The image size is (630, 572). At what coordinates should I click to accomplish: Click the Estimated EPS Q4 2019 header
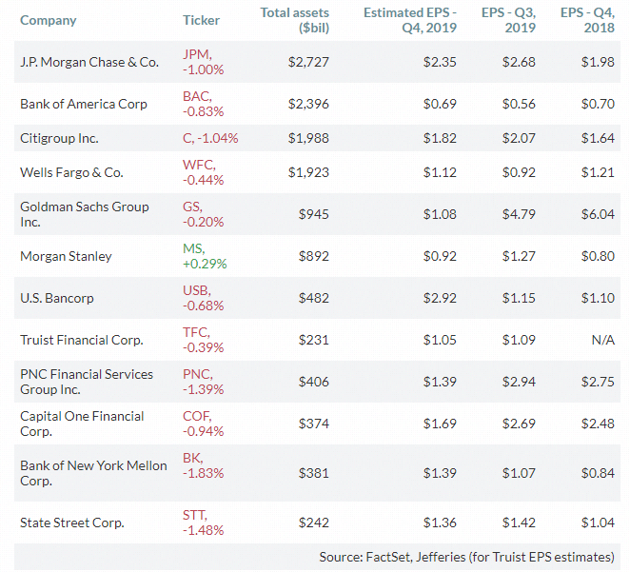[410, 20]
